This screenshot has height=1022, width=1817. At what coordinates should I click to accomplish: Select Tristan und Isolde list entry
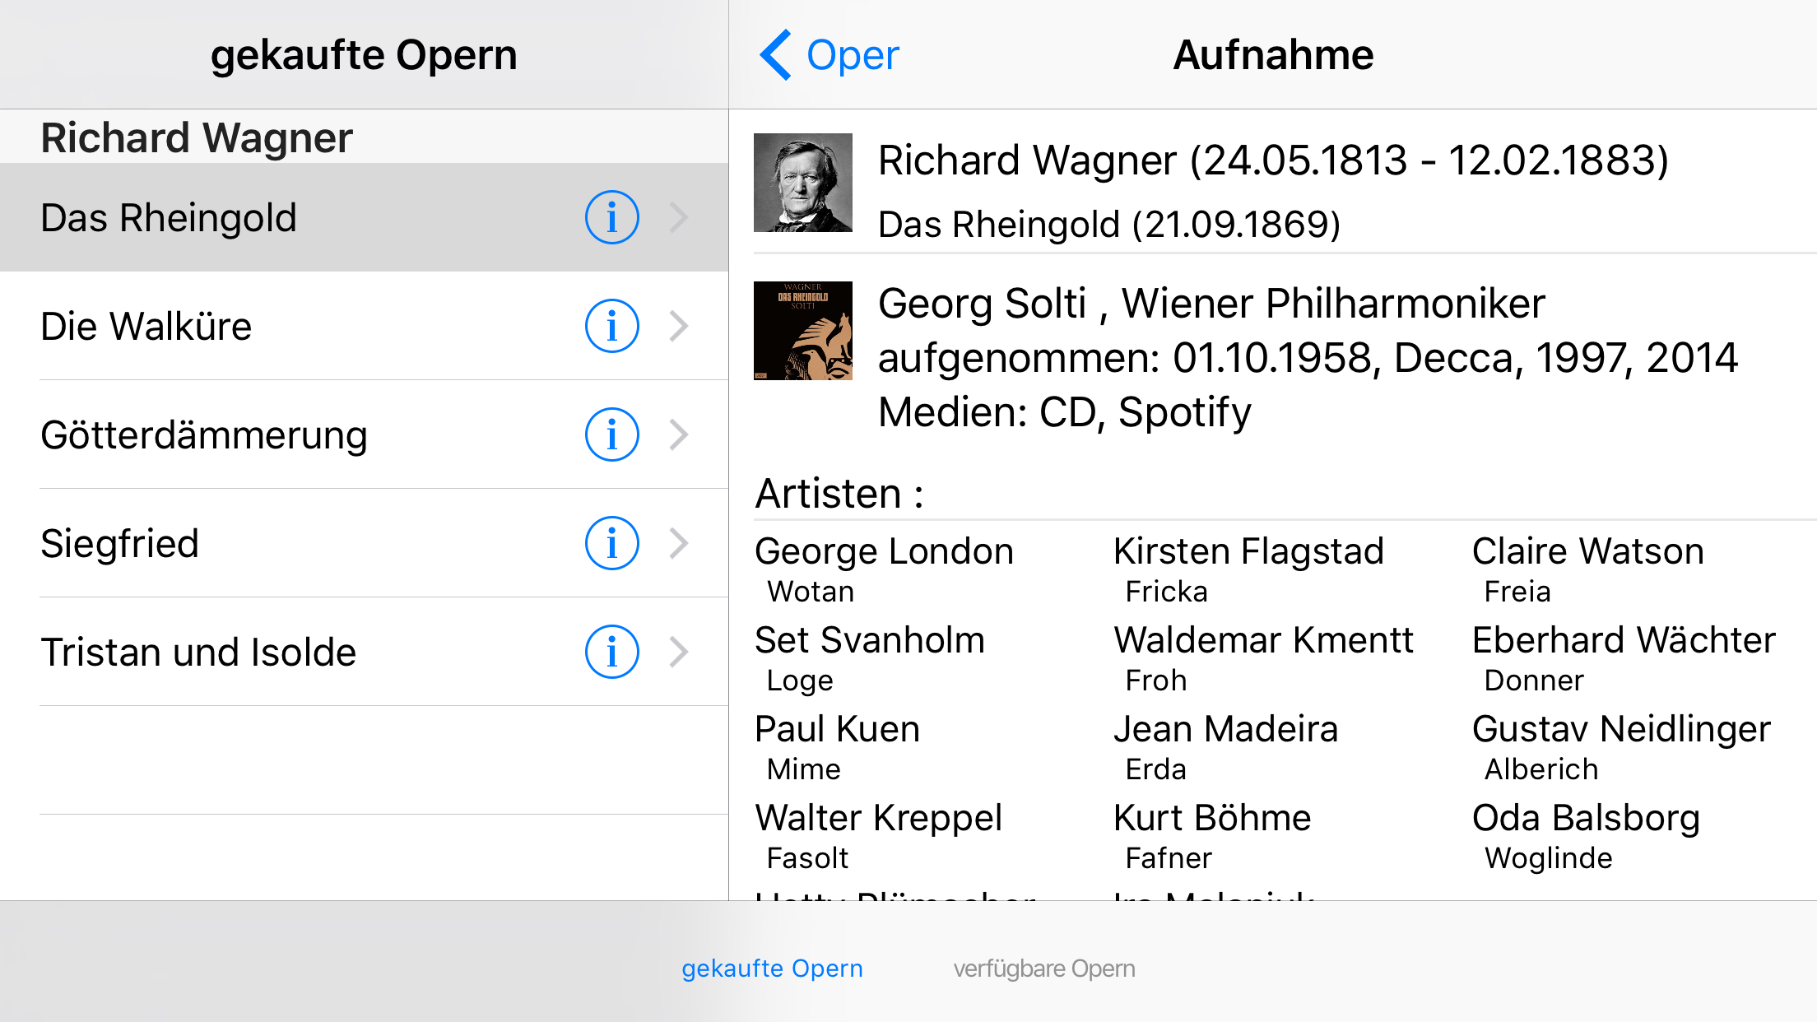click(198, 652)
